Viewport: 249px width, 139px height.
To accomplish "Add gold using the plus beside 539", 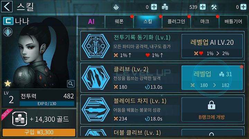I will [x=203, y=7].
